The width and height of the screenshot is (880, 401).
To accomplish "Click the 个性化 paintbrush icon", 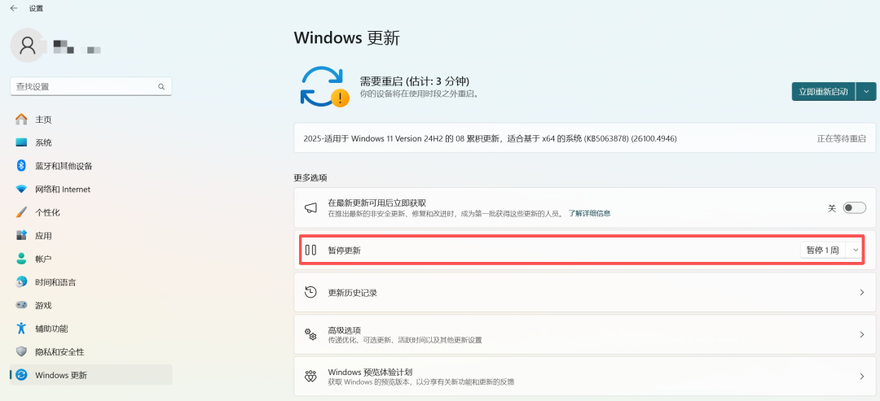I will (21, 212).
